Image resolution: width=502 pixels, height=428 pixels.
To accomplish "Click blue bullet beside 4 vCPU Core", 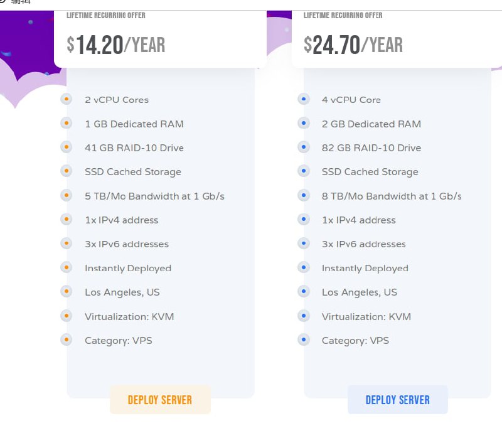I will tap(304, 99).
